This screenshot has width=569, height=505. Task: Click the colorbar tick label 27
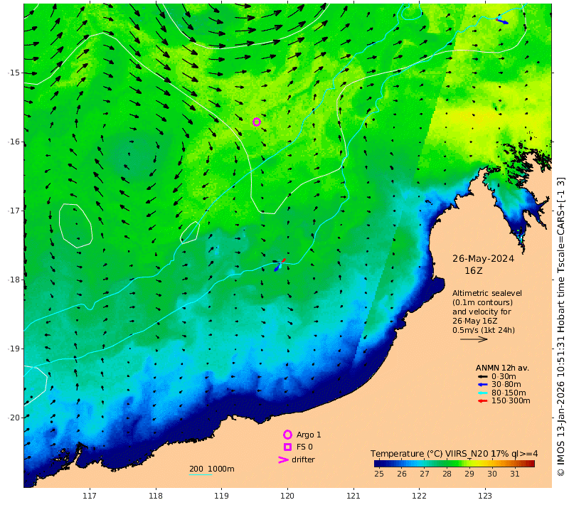coord(424,474)
